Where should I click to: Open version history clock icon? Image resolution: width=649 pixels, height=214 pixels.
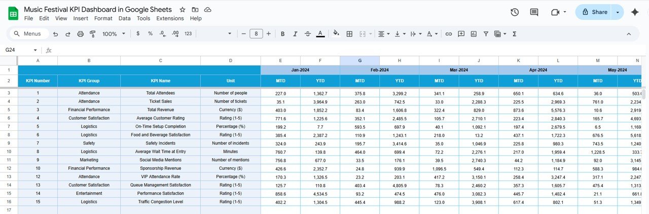pyautogui.click(x=515, y=12)
